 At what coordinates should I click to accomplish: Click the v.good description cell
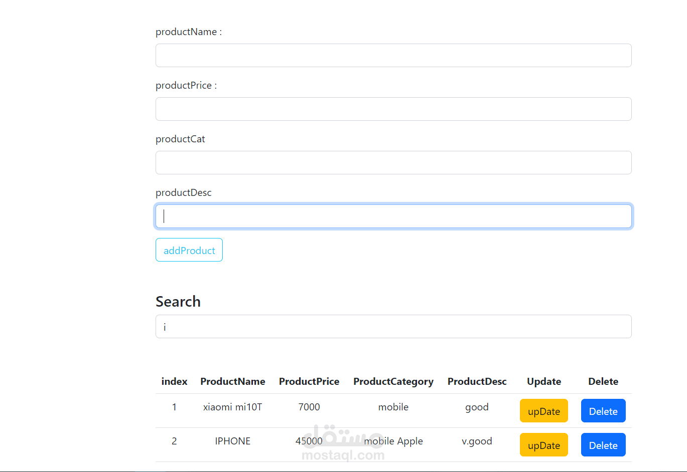(x=477, y=441)
